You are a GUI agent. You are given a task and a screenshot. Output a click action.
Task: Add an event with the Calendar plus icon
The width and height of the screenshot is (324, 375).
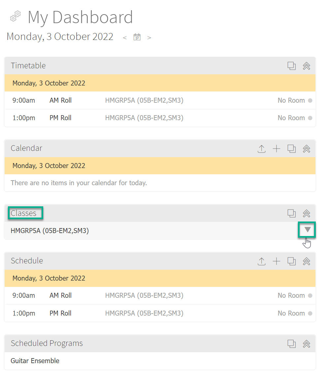[x=276, y=149]
